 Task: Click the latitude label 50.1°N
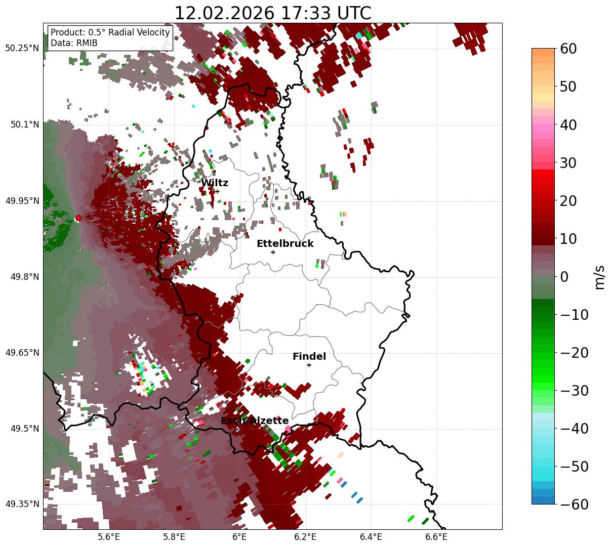tap(24, 124)
